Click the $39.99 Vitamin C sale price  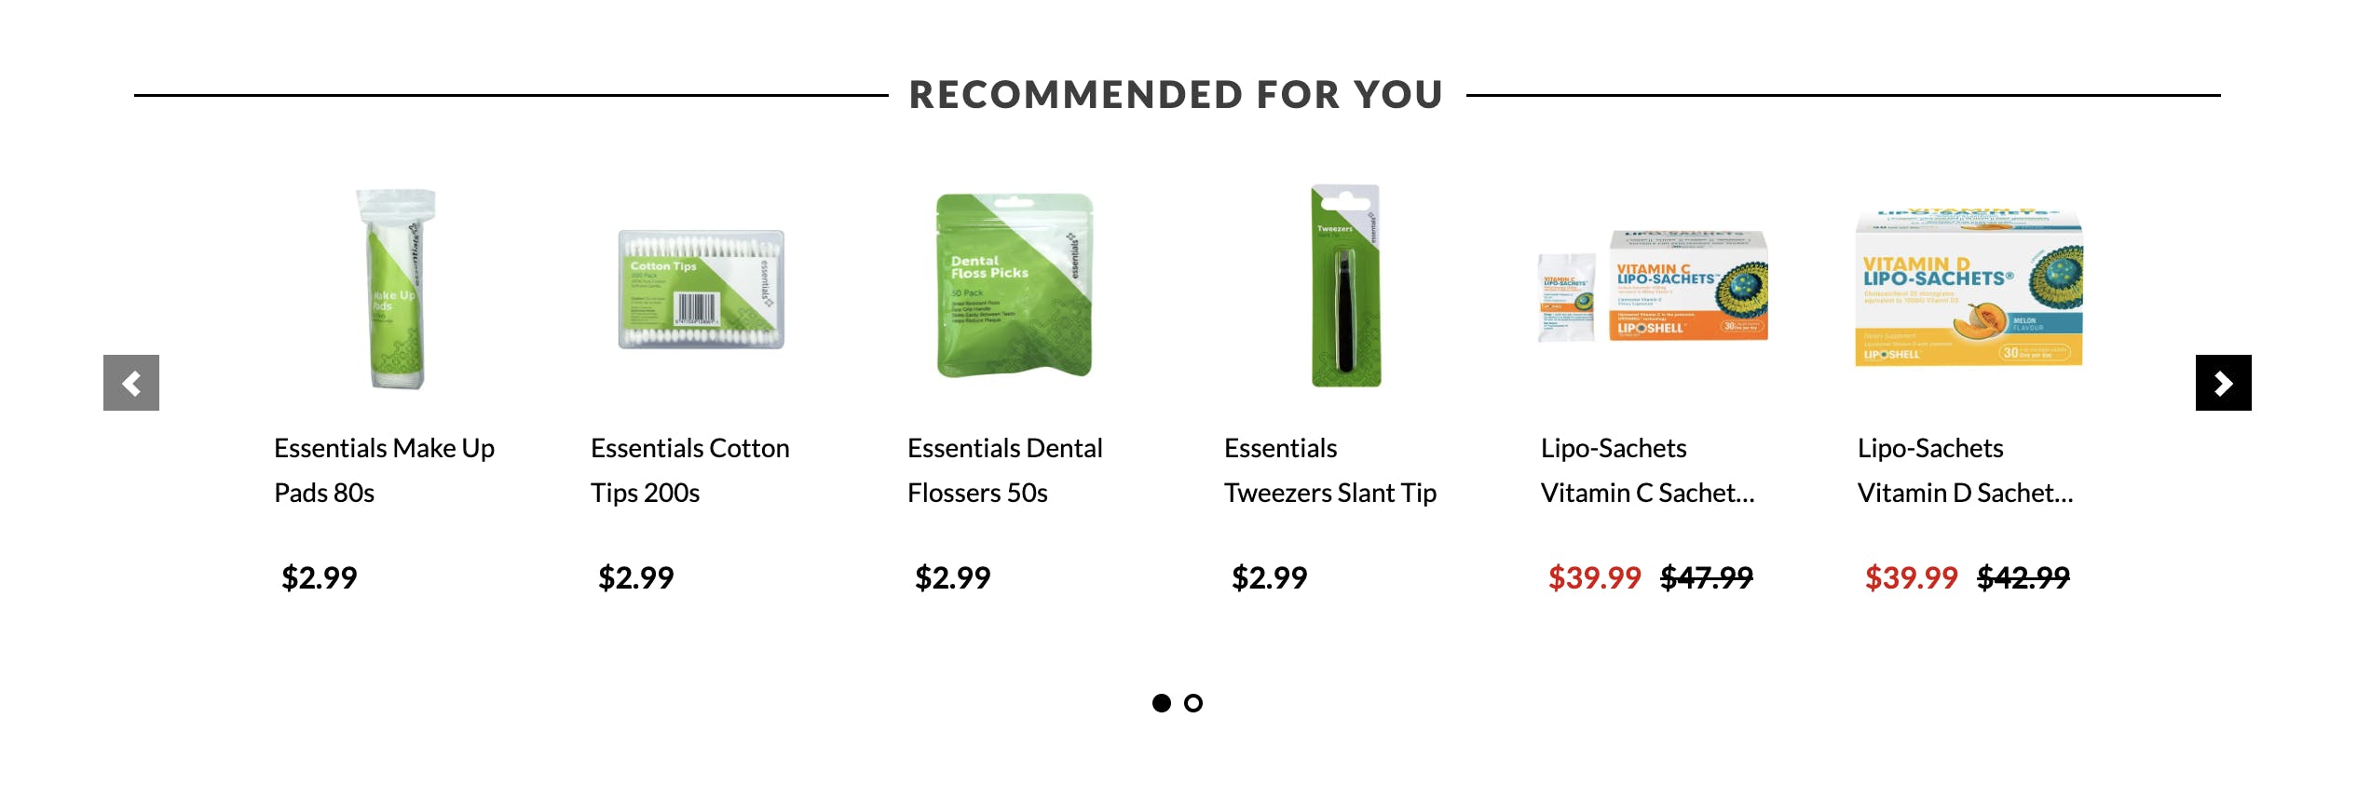point(1594,578)
